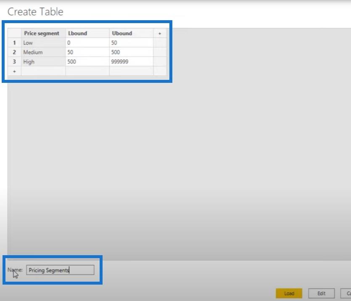Load the table with Load button
The height and width of the screenshot is (301, 351).
pyautogui.click(x=289, y=293)
